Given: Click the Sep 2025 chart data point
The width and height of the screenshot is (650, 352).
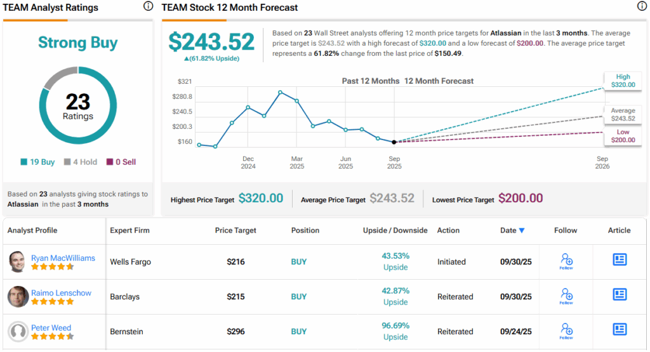Looking at the screenshot, I should [394, 142].
